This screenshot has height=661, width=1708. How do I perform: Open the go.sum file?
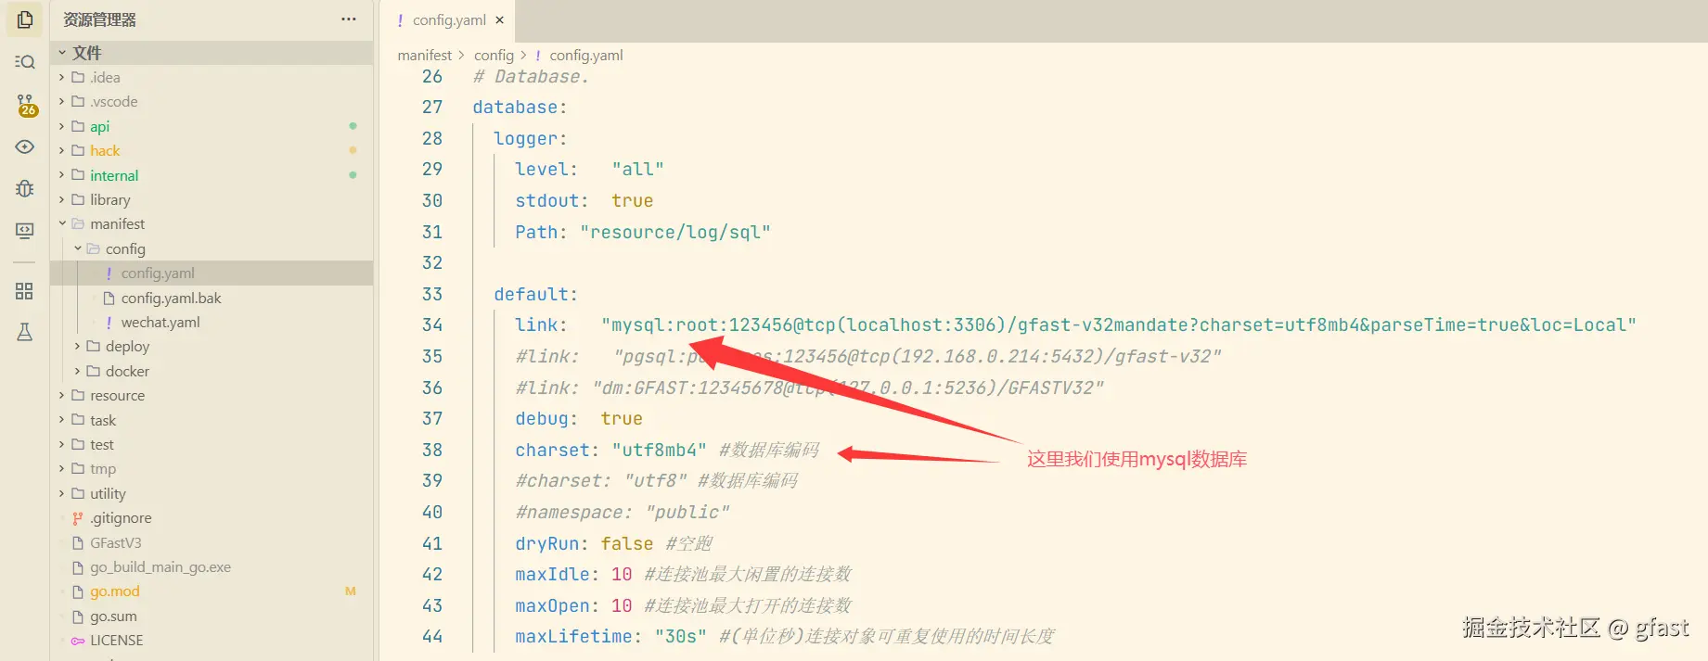[x=212, y=616]
